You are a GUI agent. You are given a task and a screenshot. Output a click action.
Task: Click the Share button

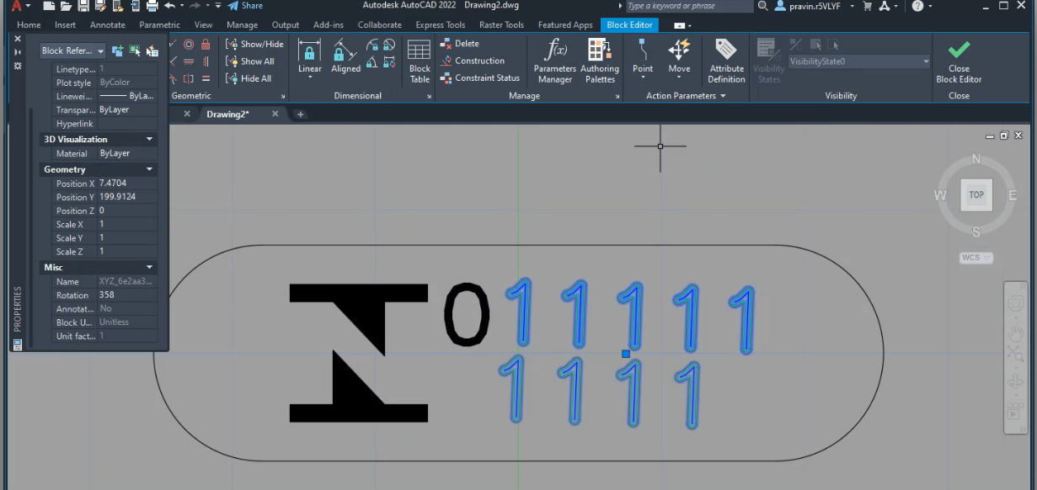click(x=245, y=6)
